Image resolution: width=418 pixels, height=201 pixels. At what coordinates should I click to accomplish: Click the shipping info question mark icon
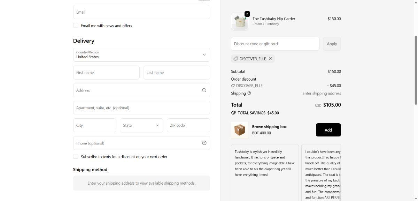[249, 93]
